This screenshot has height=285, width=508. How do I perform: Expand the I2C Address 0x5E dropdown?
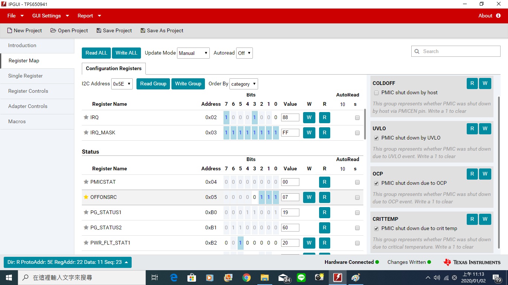(122, 84)
